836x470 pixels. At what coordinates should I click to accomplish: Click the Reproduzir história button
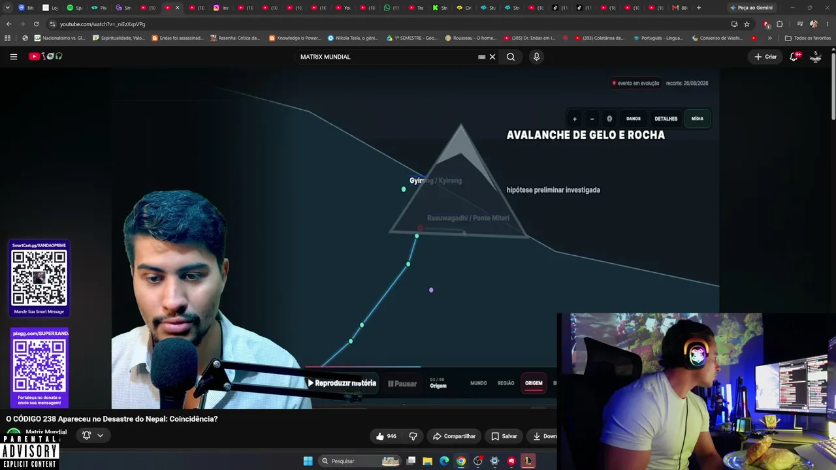click(x=342, y=383)
